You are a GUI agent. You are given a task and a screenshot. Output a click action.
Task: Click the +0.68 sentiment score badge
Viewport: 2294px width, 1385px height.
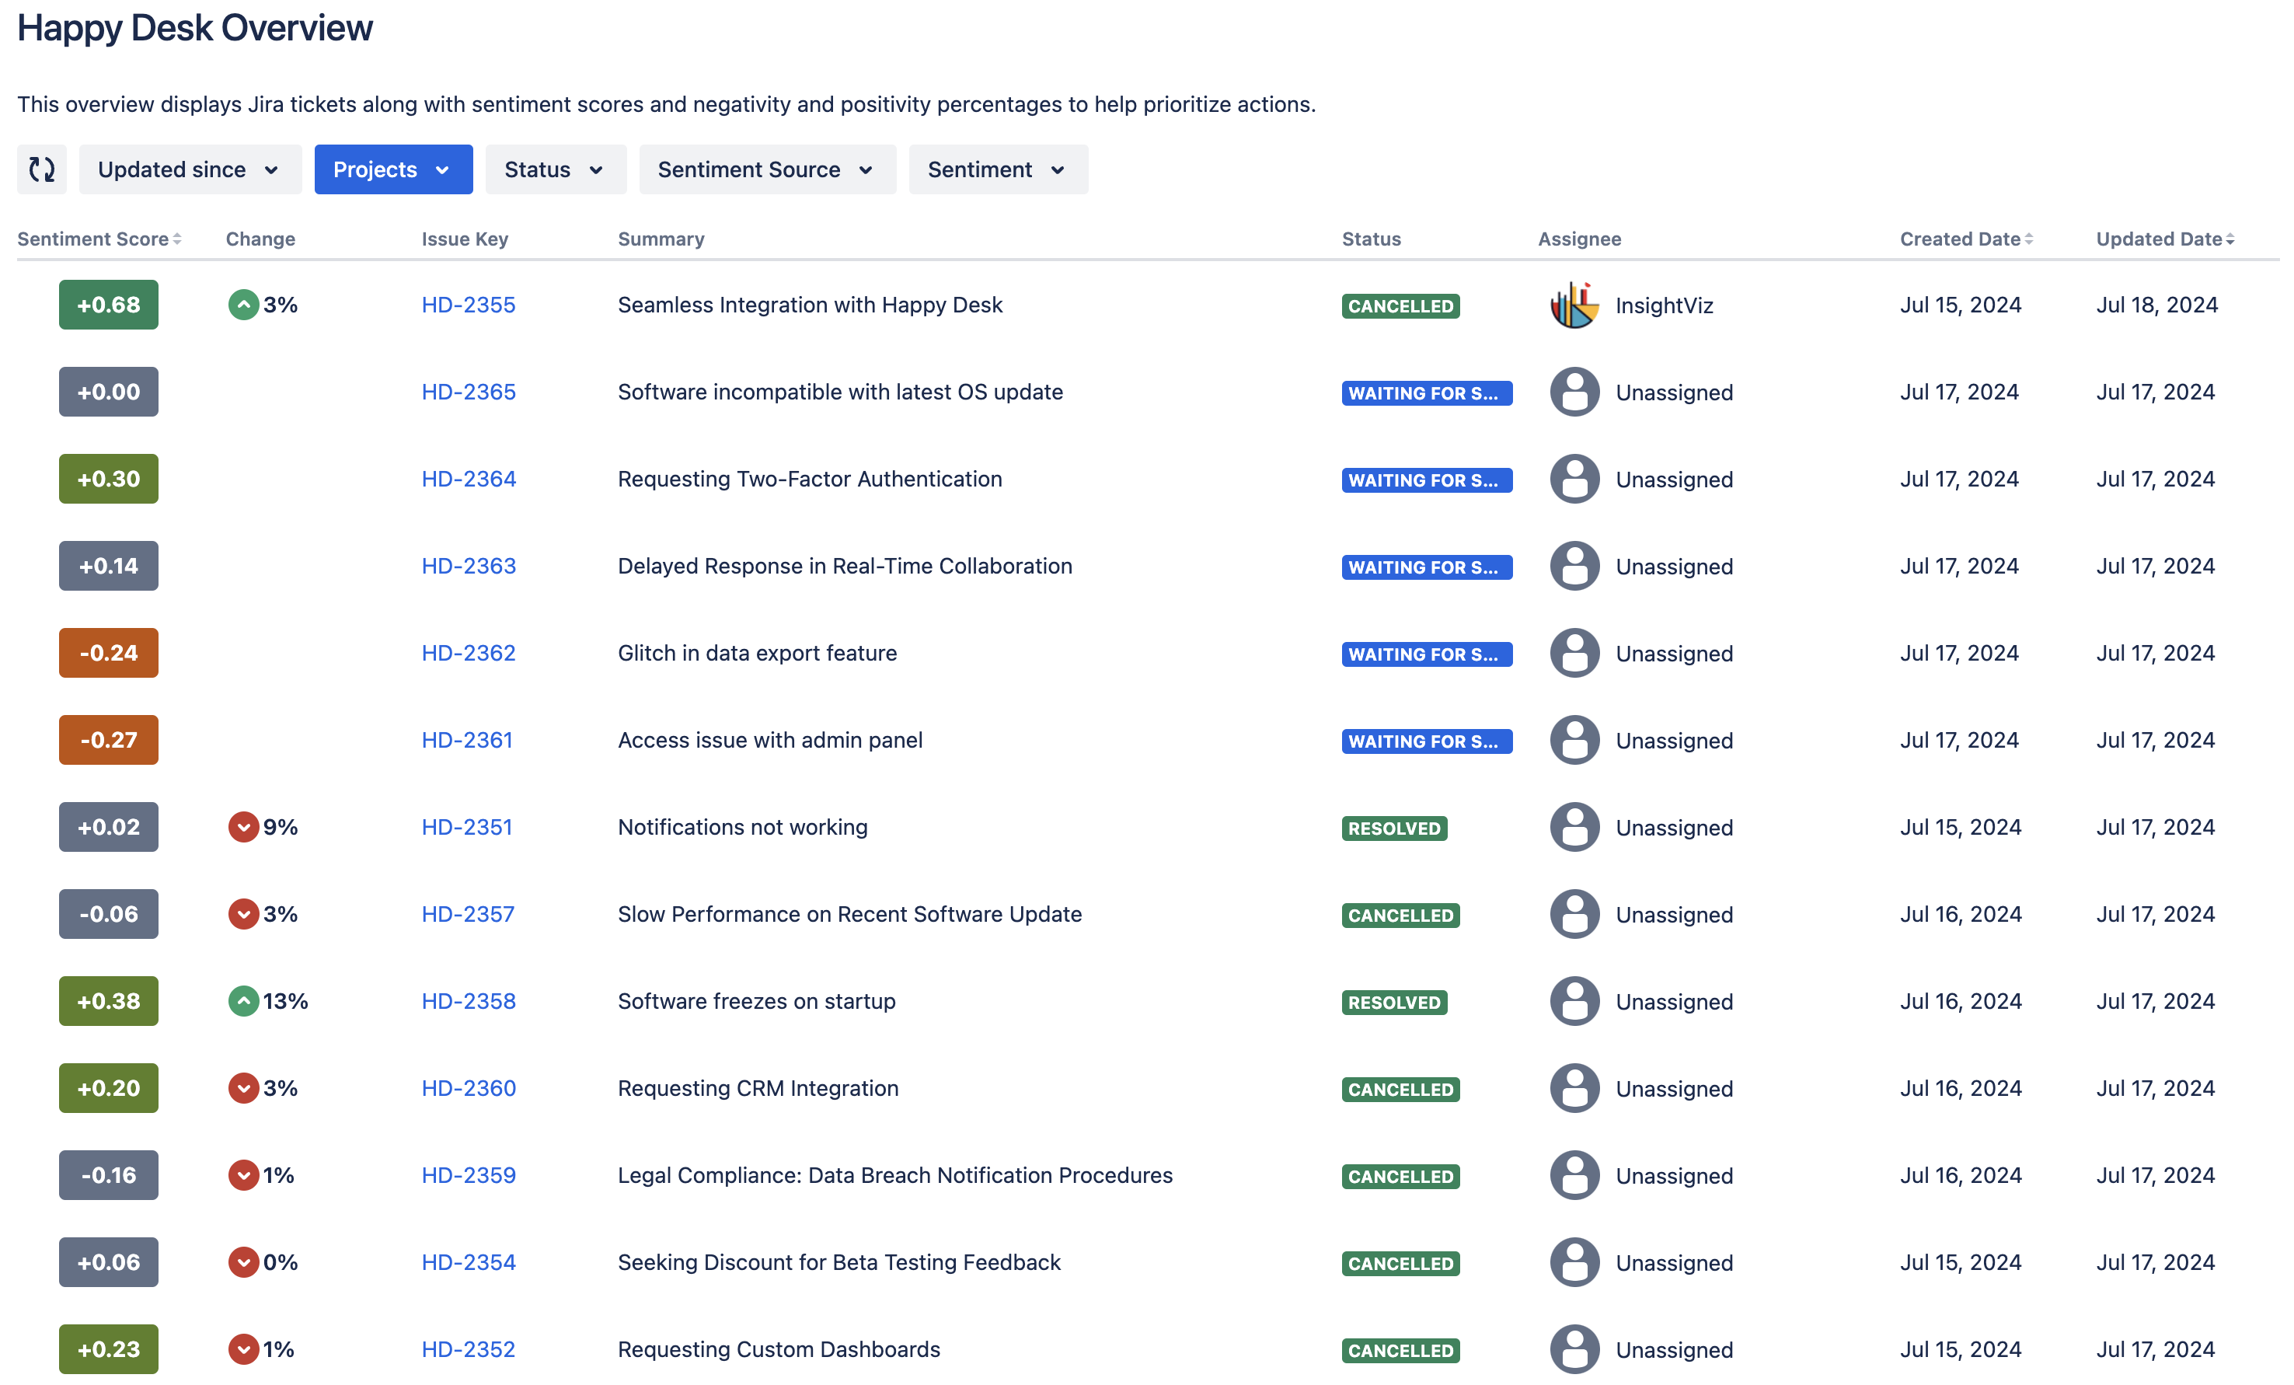(x=109, y=305)
